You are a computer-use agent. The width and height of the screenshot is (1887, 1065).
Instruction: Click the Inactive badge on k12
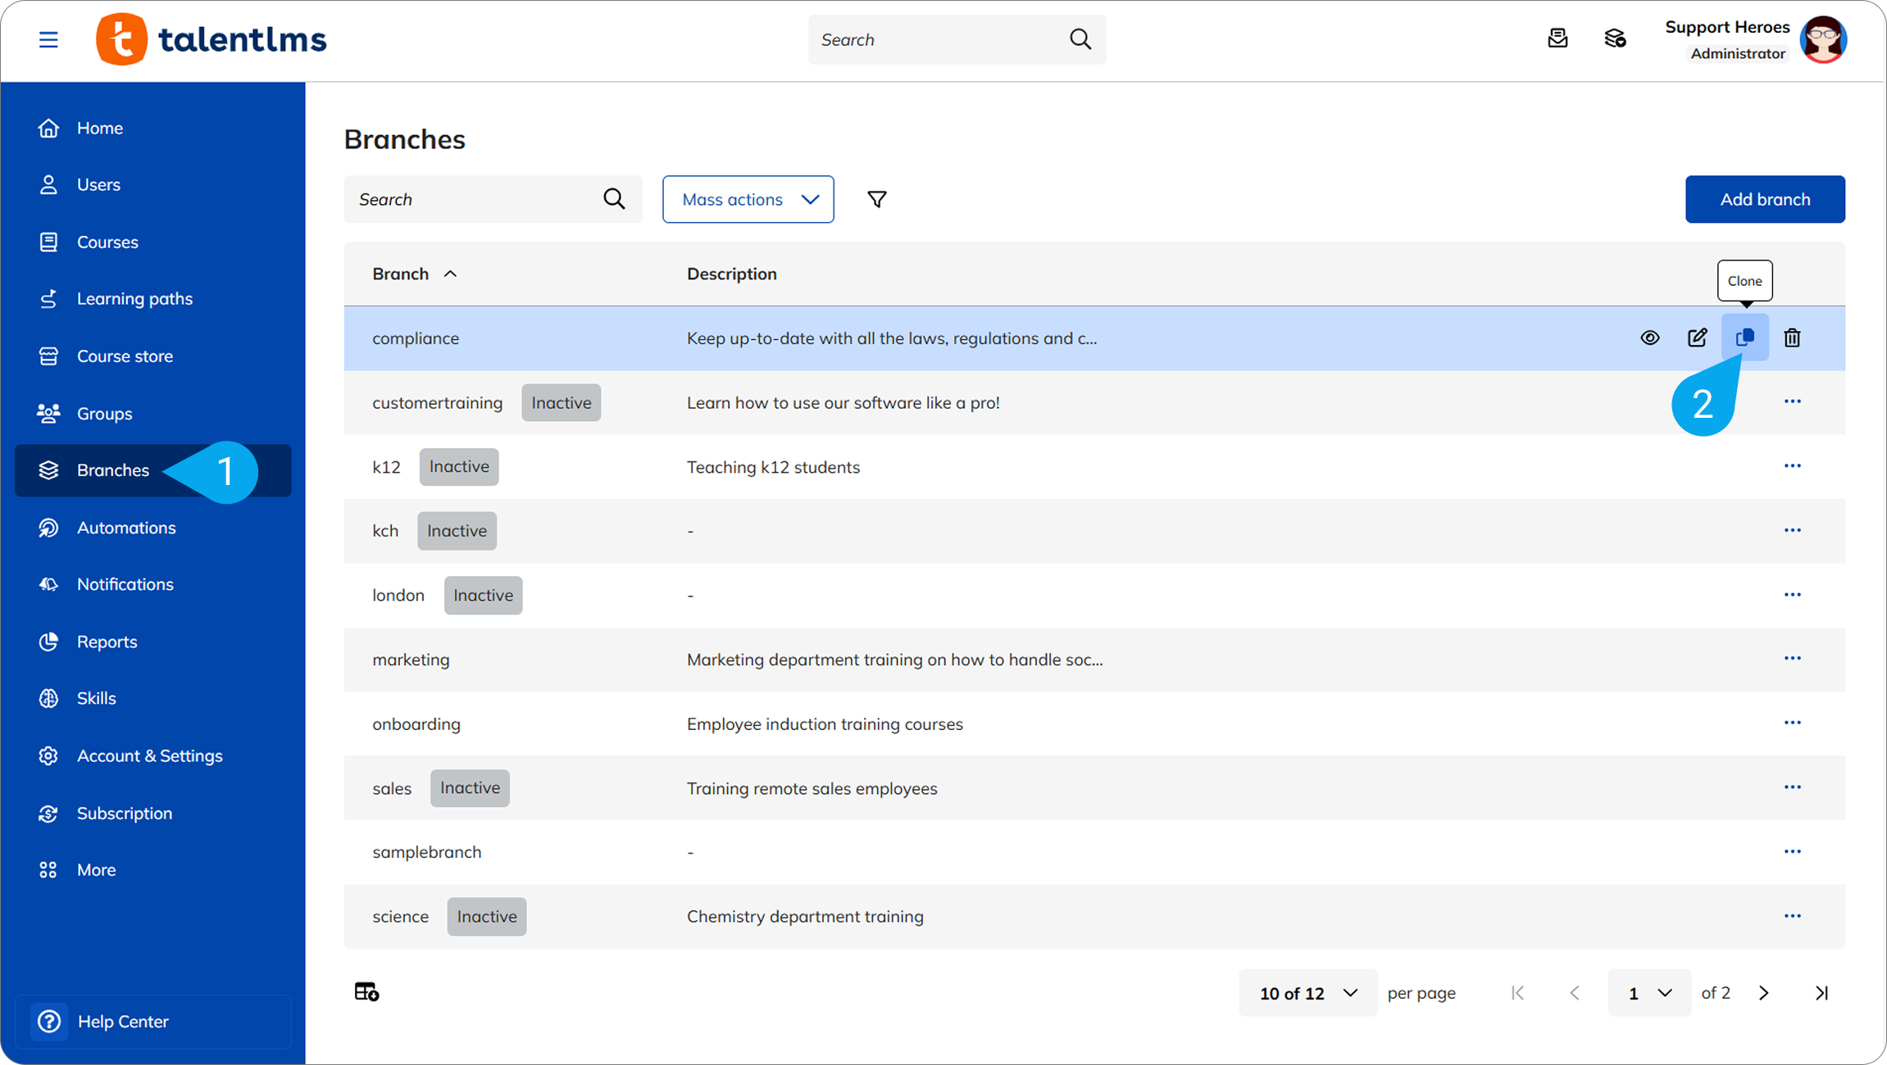click(x=459, y=466)
